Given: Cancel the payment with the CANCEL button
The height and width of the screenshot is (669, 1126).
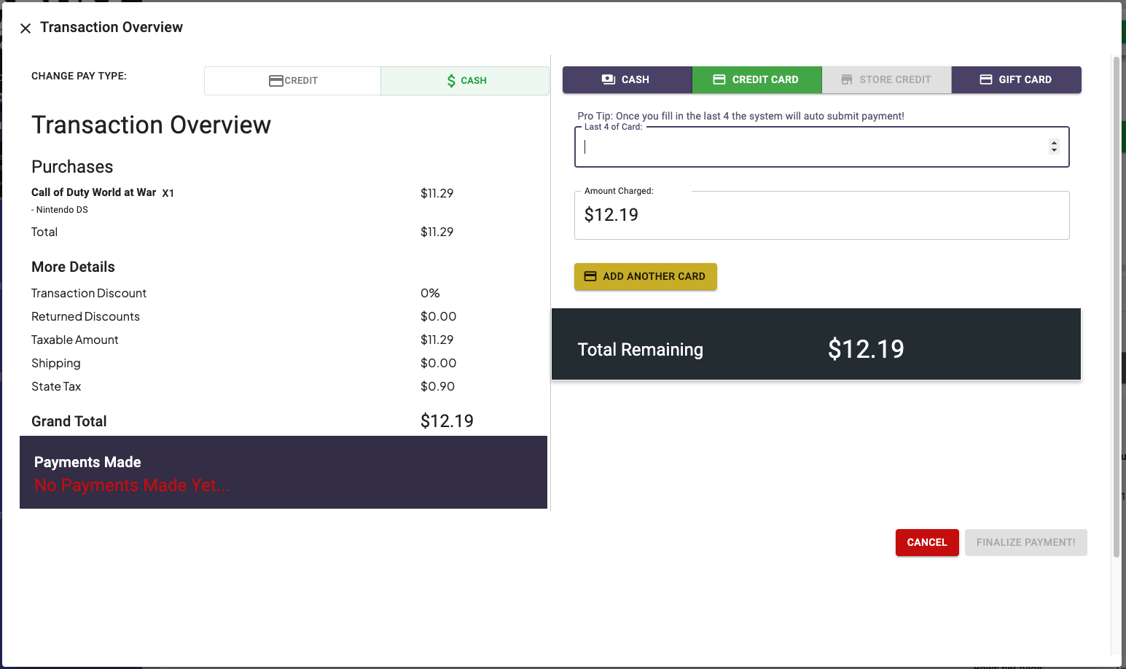Looking at the screenshot, I should coord(926,542).
